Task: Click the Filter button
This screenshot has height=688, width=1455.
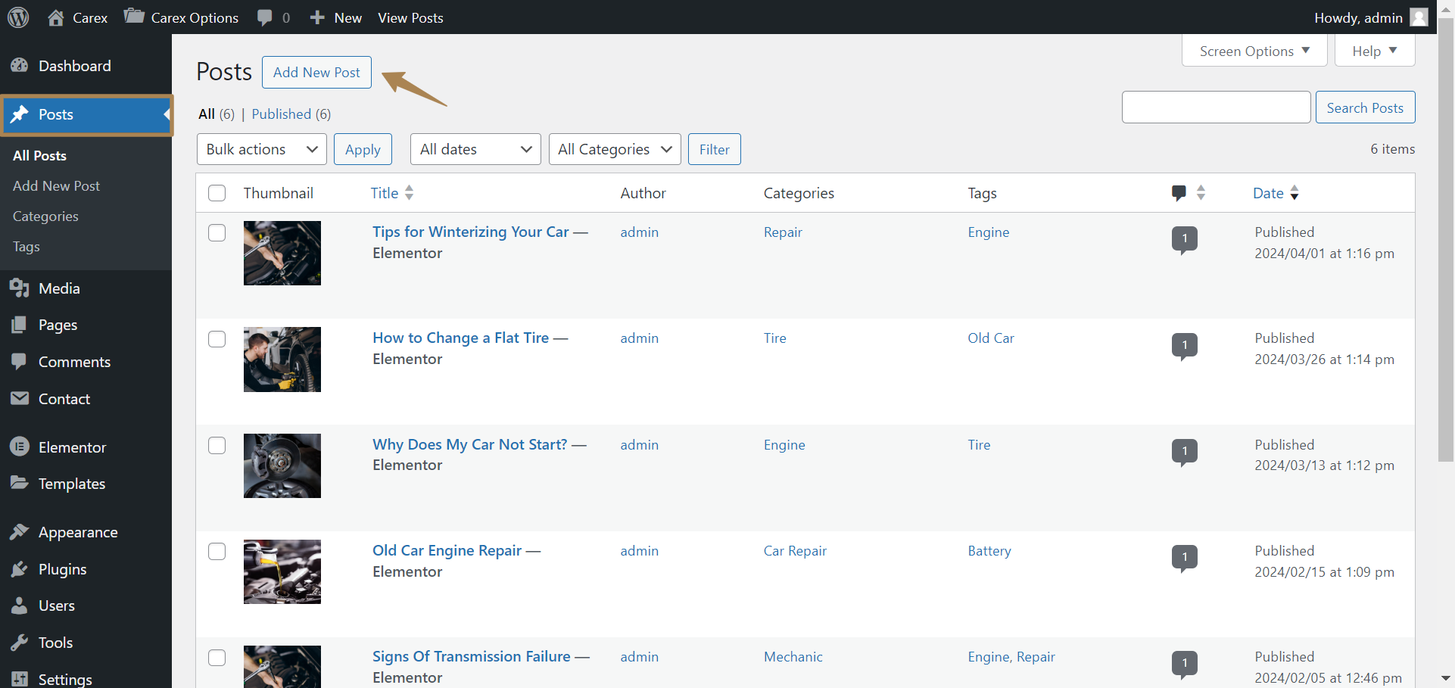Action: [714, 149]
